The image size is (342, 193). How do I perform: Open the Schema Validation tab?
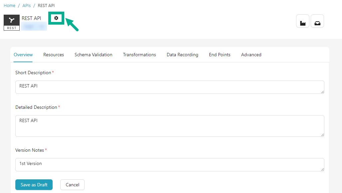(93, 55)
